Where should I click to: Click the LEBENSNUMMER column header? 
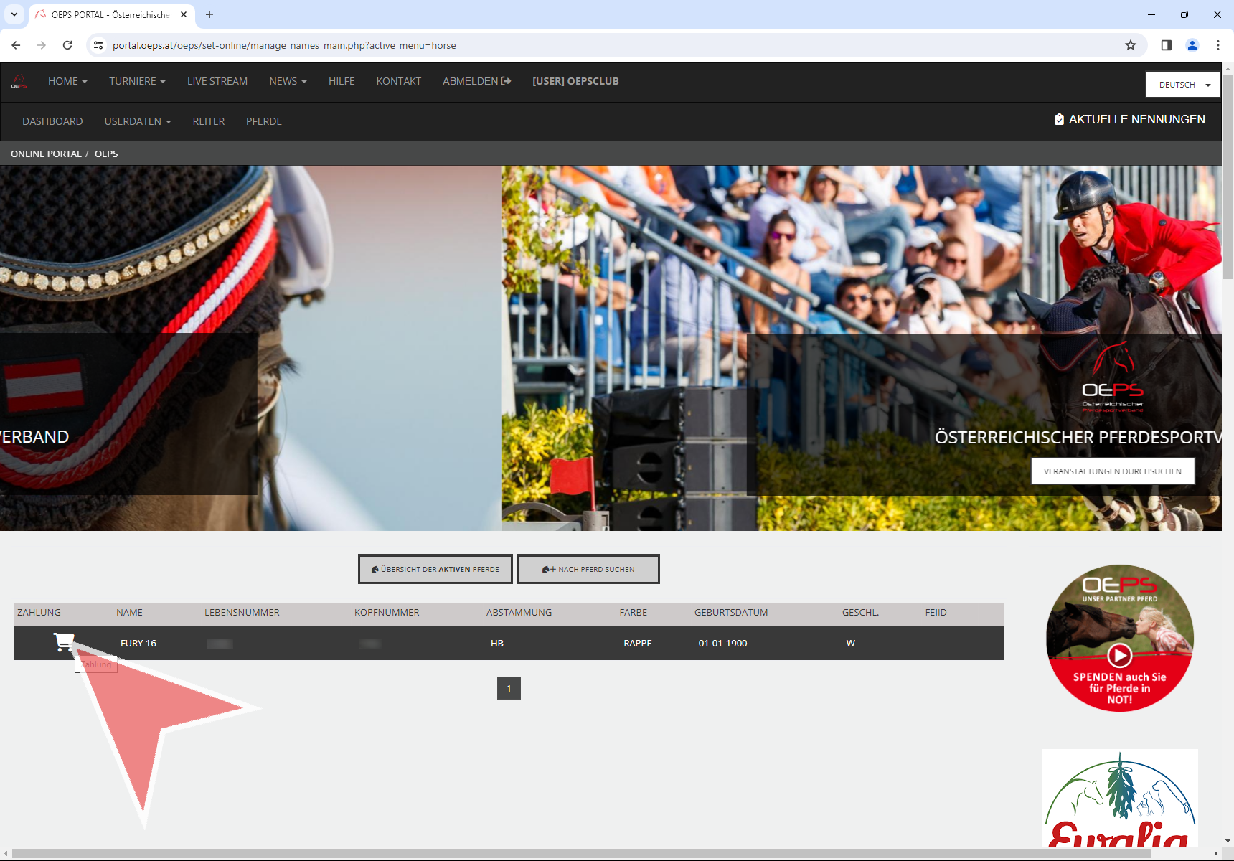pos(242,612)
